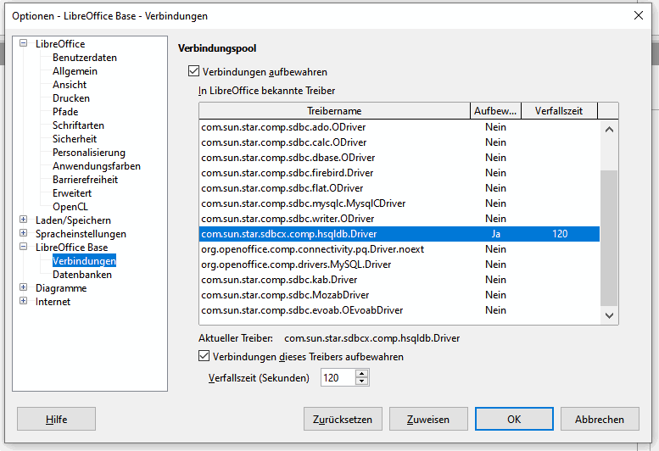Image resolution: width=659 pixels, height=451 pixels.
Task: Select the sdbc.firebird.Driver row
Action: point(399,173)
